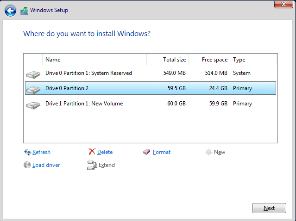
Task: Click the Load driver link
Action: click(46, 165)
